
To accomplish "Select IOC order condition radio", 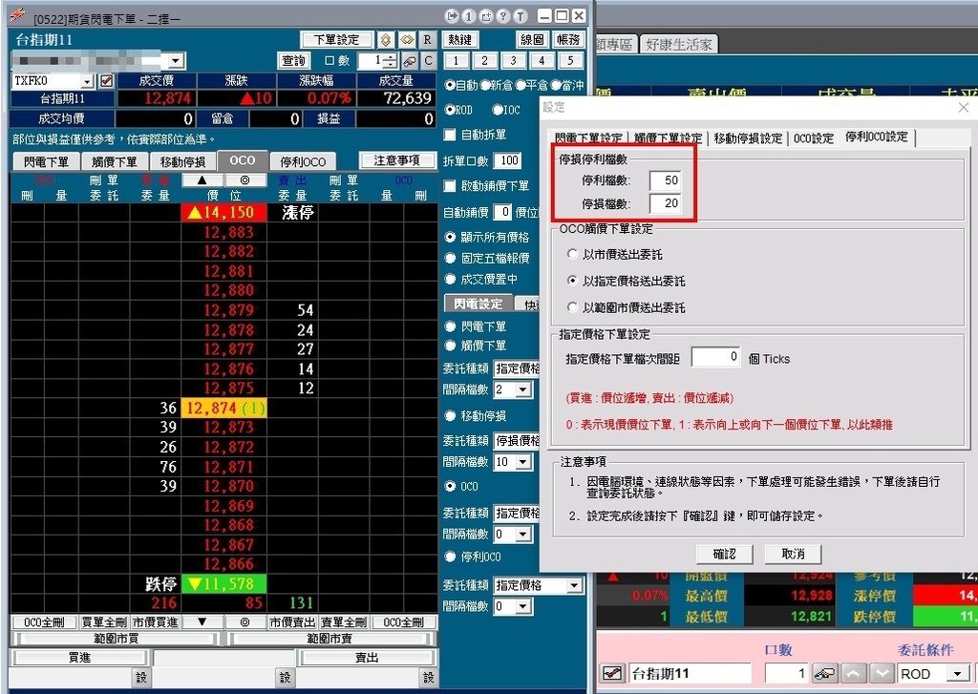I will (x=497, y=110).
